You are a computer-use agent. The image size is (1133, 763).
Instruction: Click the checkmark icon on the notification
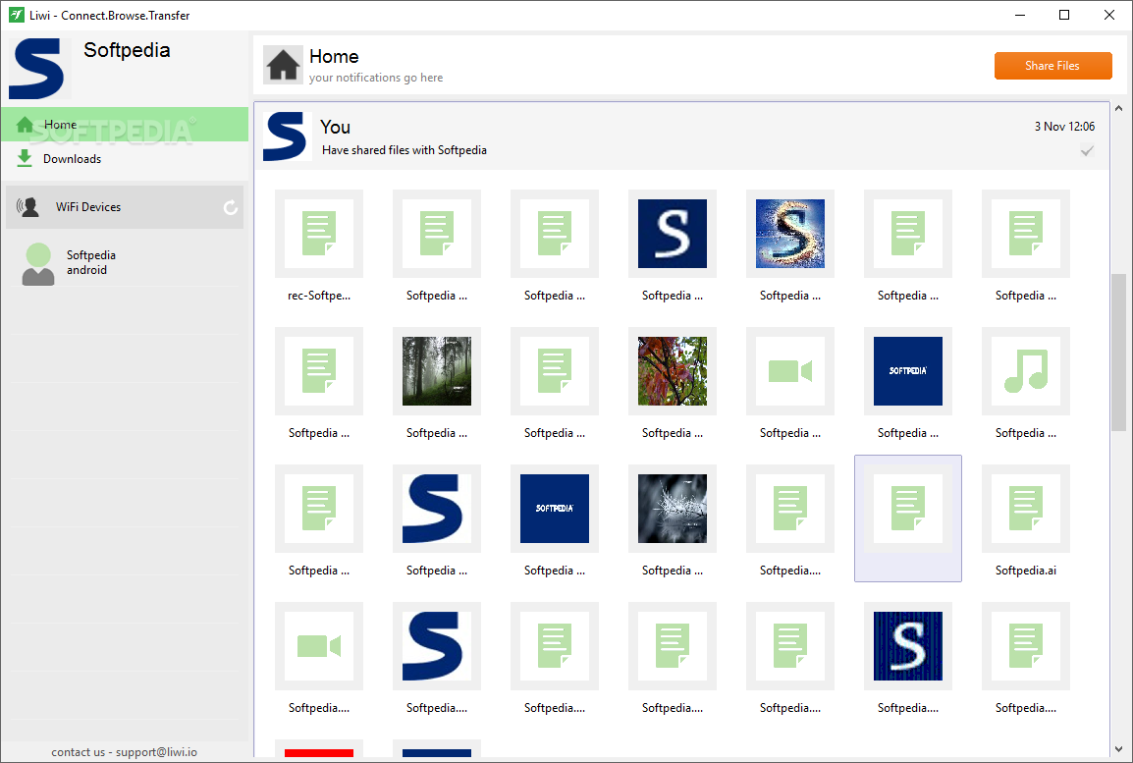click(1087, 151)
